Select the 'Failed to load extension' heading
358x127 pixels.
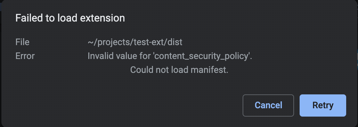tap(70, 18)
